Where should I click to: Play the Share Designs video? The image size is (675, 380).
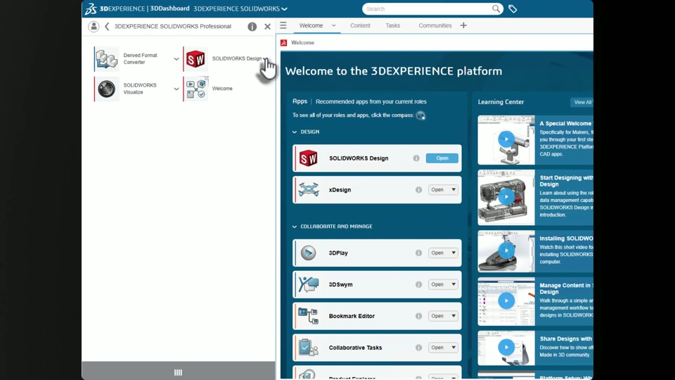[506, 347]
